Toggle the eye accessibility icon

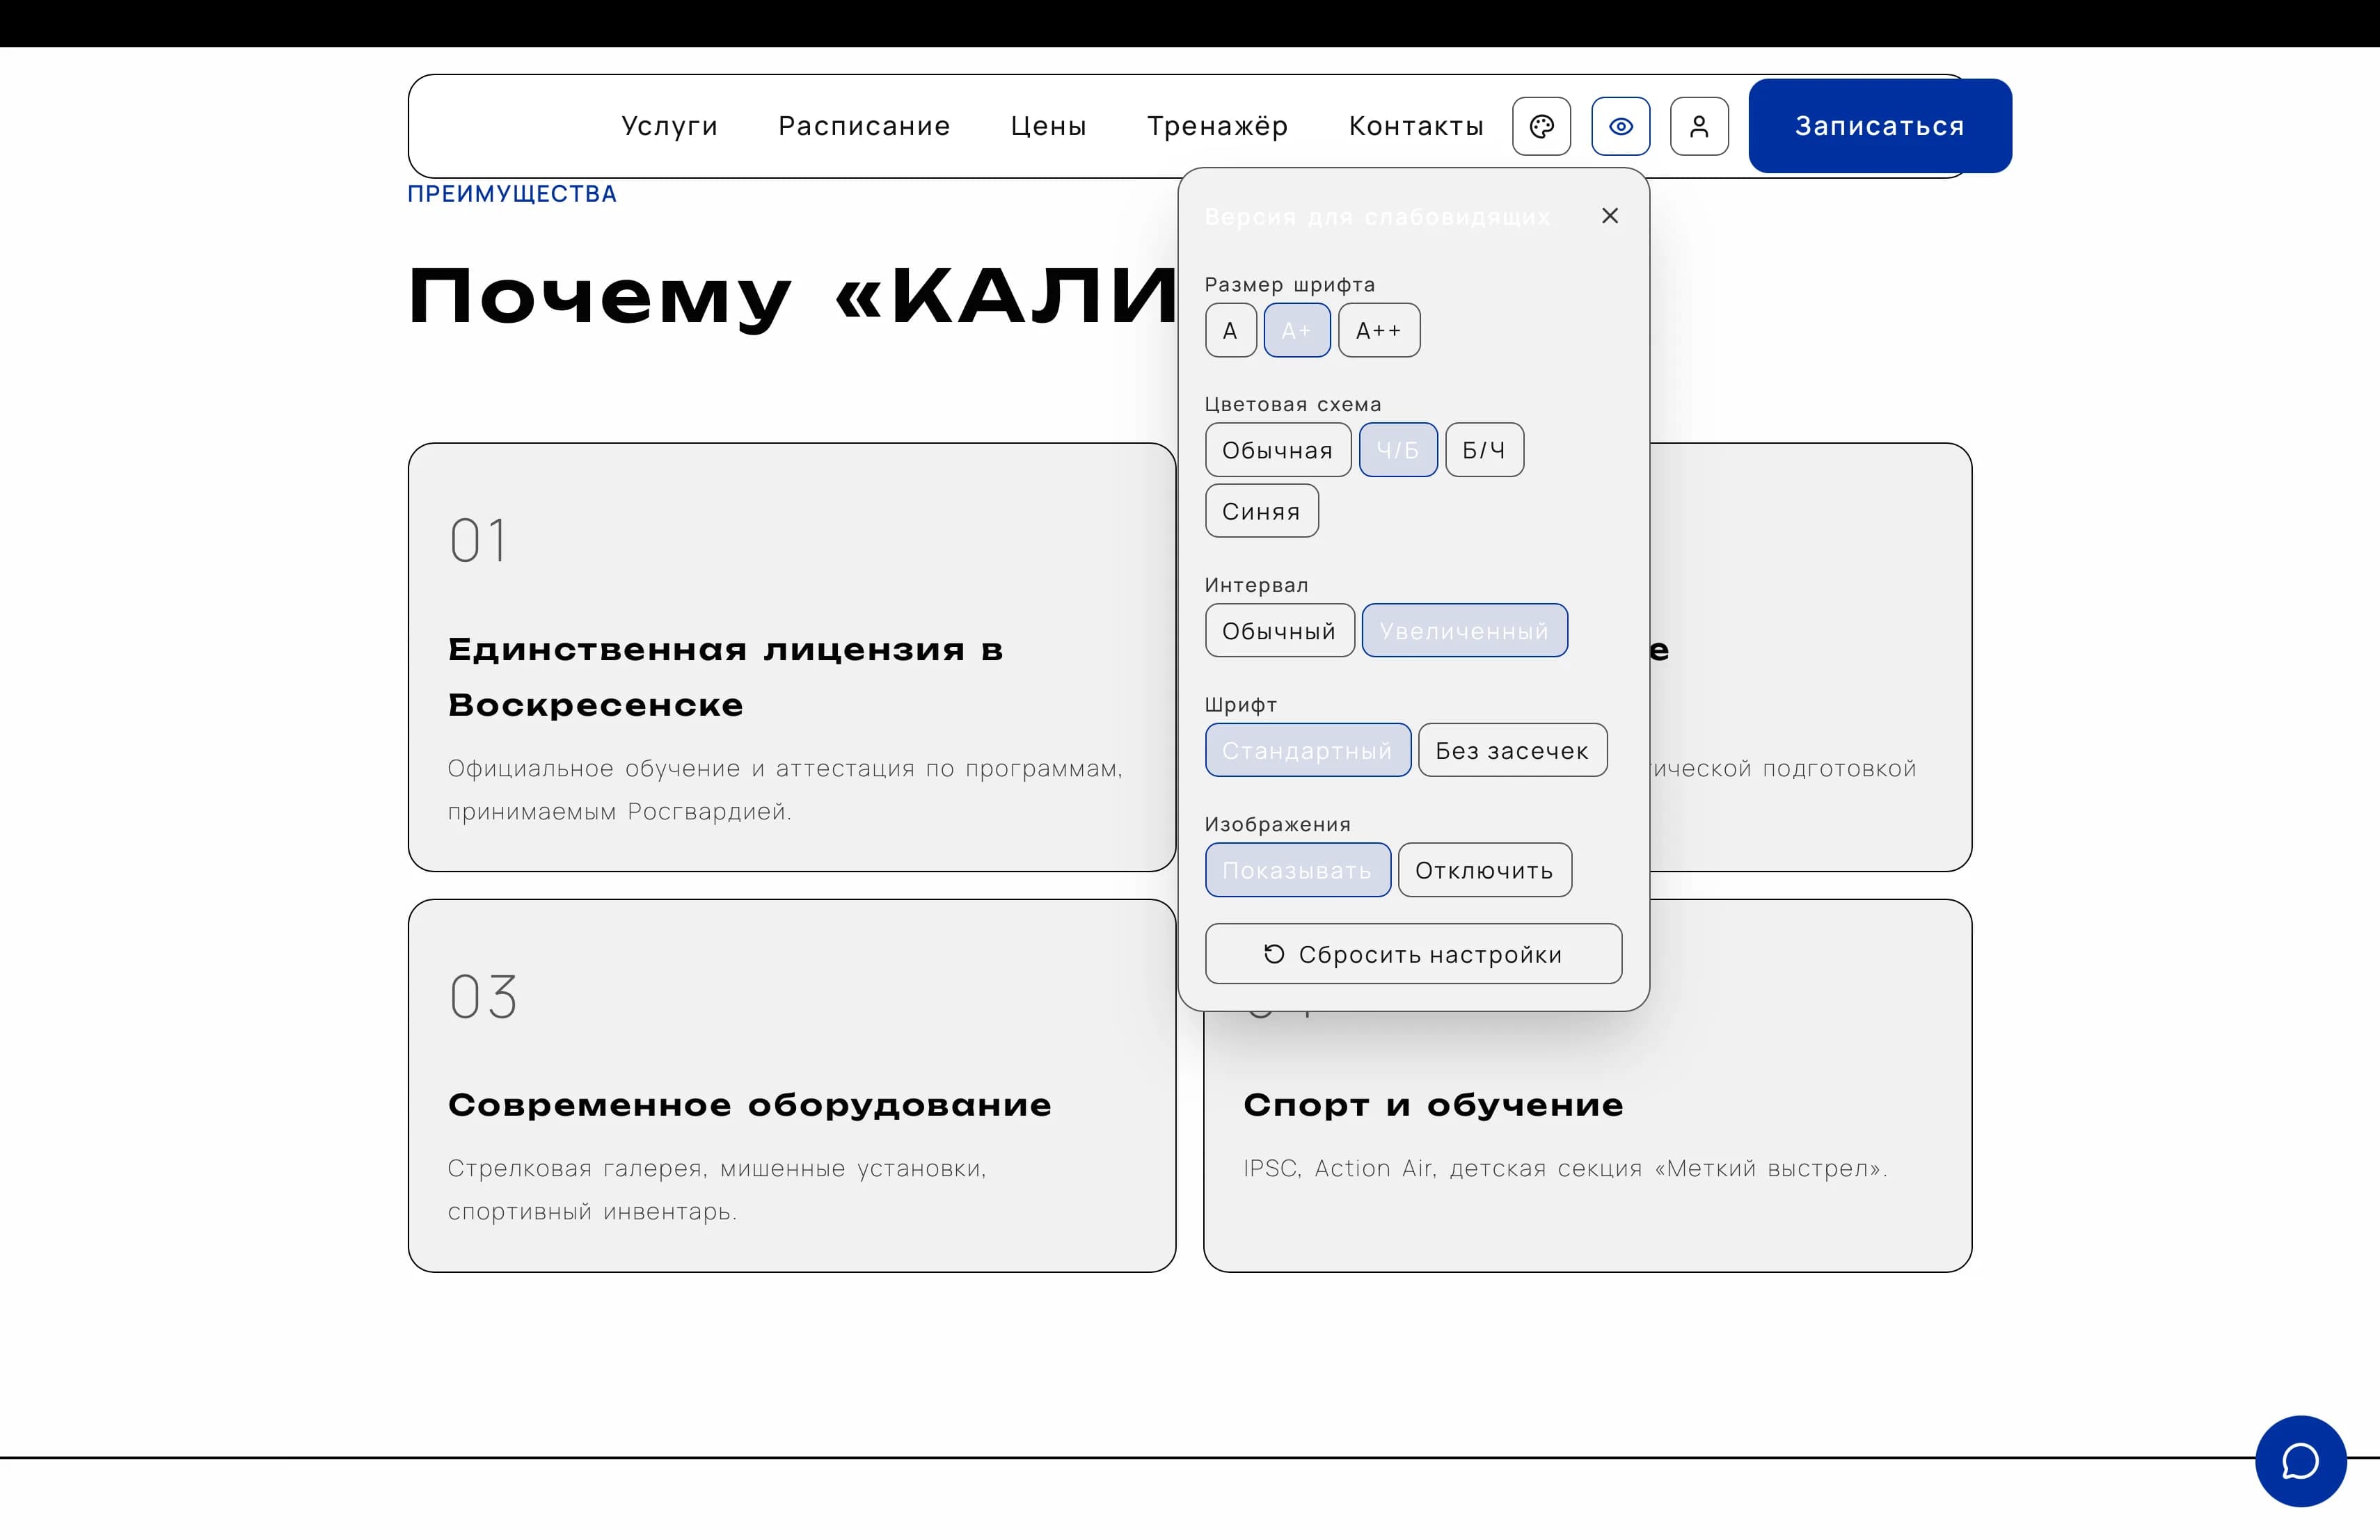pyautogui.click(x=1620, y=126)
